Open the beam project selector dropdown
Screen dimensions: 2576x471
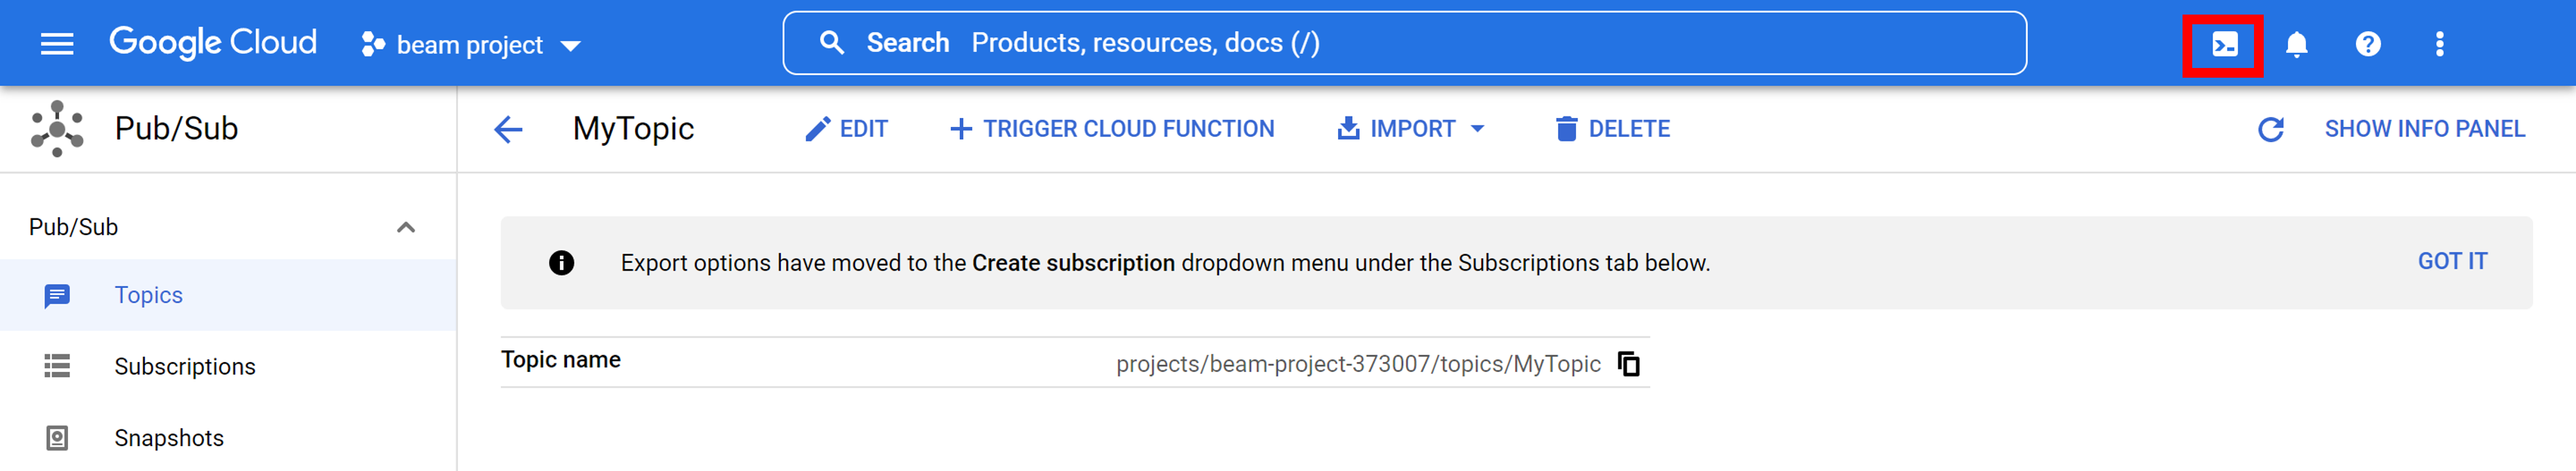471,45
